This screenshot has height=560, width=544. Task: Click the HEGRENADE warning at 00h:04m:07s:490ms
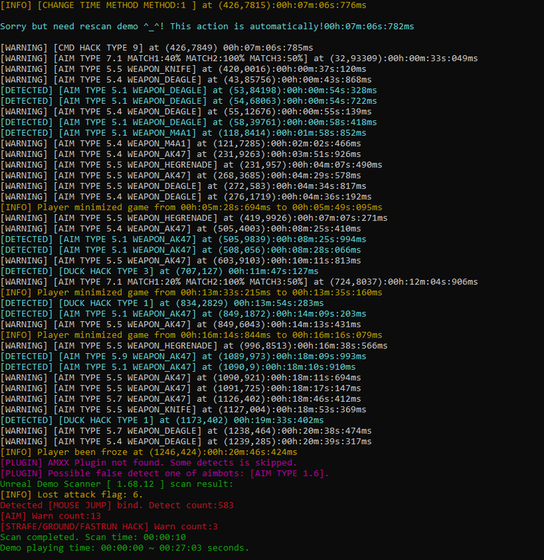(191, 165)
